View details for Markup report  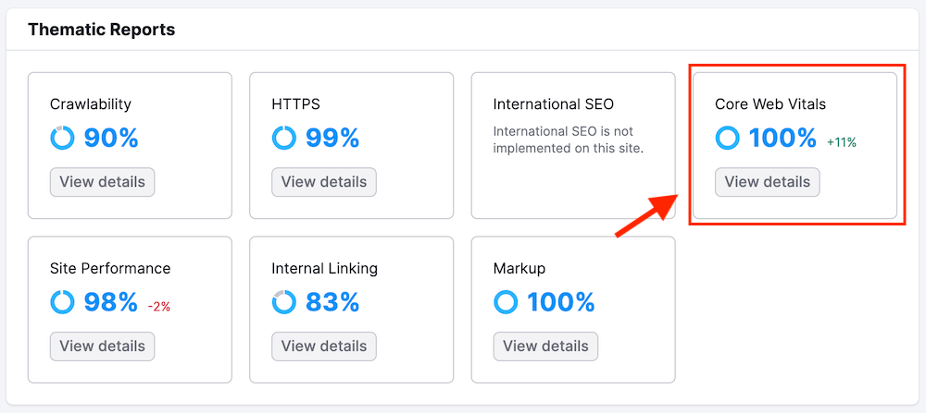[x=545, y=346]
